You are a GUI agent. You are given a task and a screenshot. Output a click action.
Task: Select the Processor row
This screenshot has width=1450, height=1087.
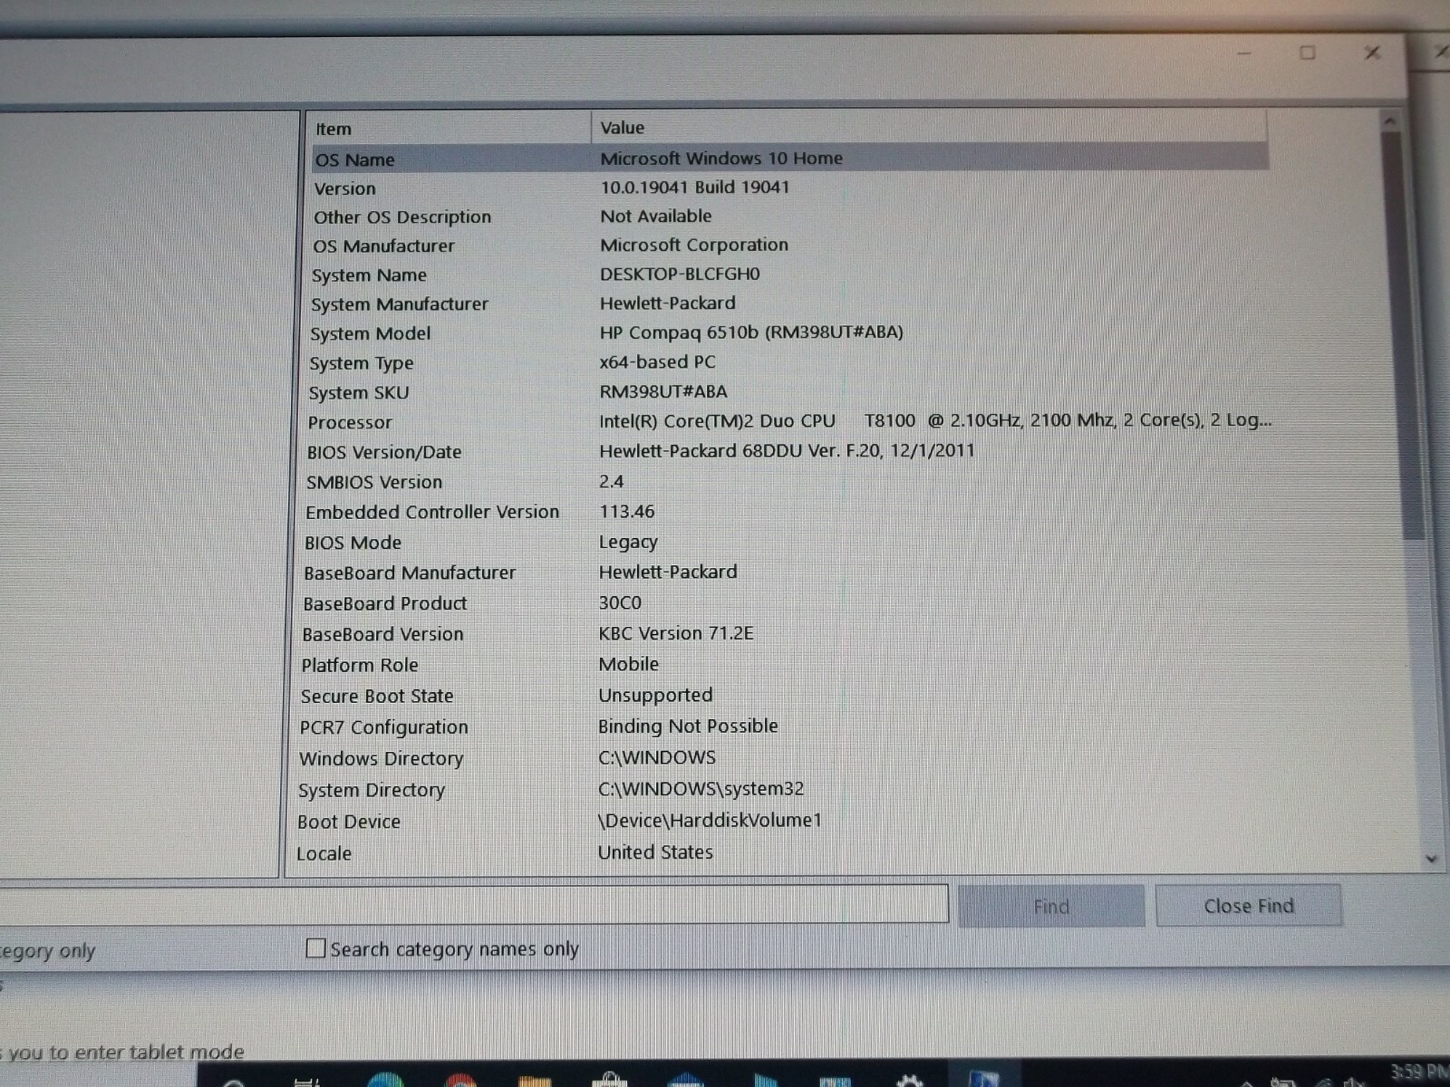[x=789, y=421]
